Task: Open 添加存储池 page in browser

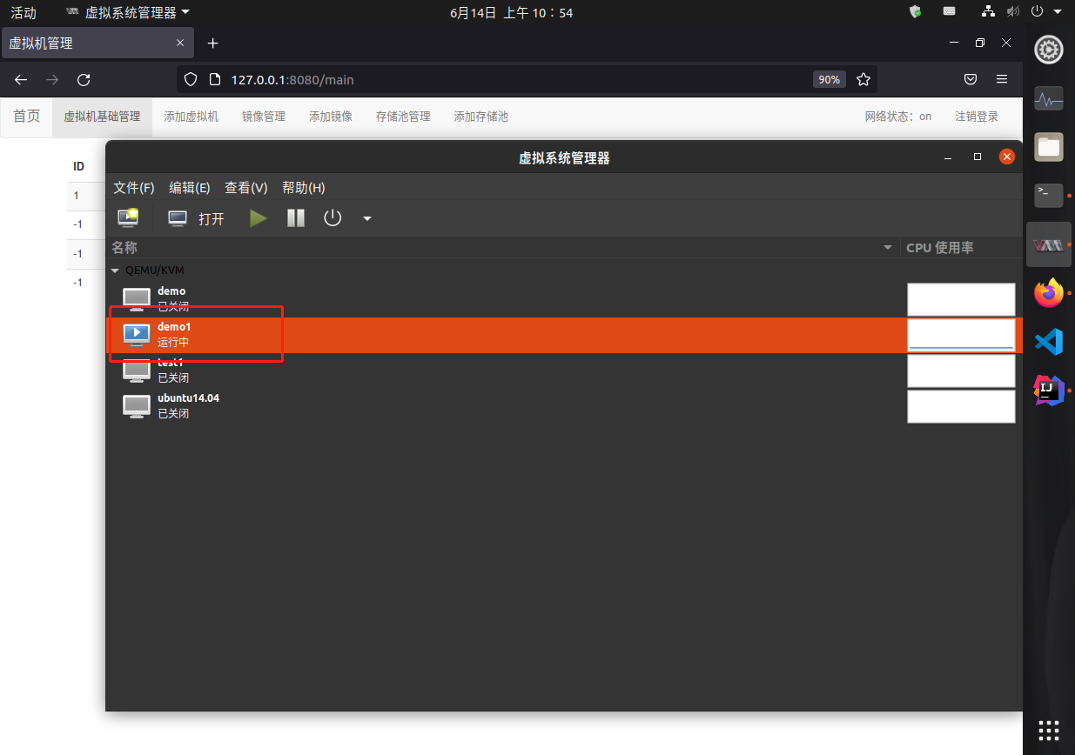Action: (x=480, y=117)
